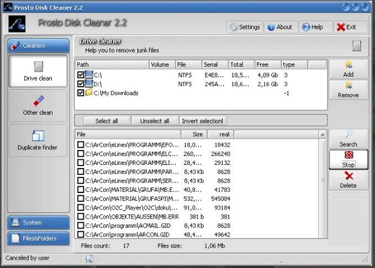Screen dimensions: 375x268
Task: Expand the Cleaners section
Action: (x=39, y=46)
